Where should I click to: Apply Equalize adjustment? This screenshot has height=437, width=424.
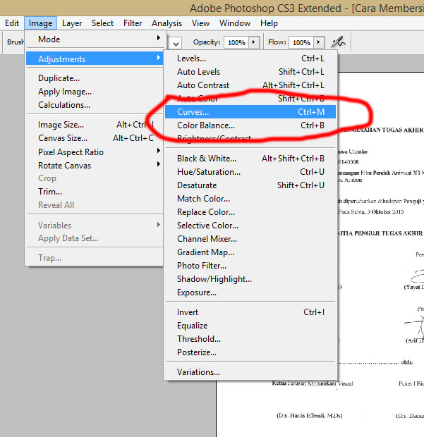tap(250, 325)
